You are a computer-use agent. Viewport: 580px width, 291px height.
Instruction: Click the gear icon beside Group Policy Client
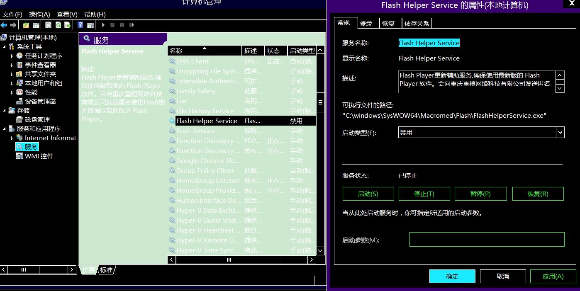(x=172, y=171)
